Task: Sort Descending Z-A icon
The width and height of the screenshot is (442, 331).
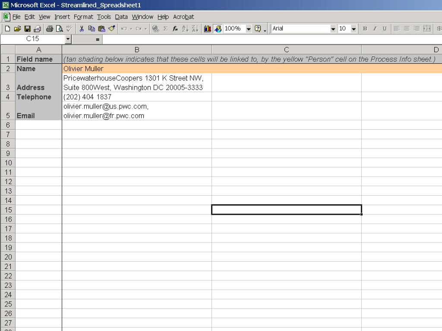Action: pyautogui.click(x=195, y=28)
